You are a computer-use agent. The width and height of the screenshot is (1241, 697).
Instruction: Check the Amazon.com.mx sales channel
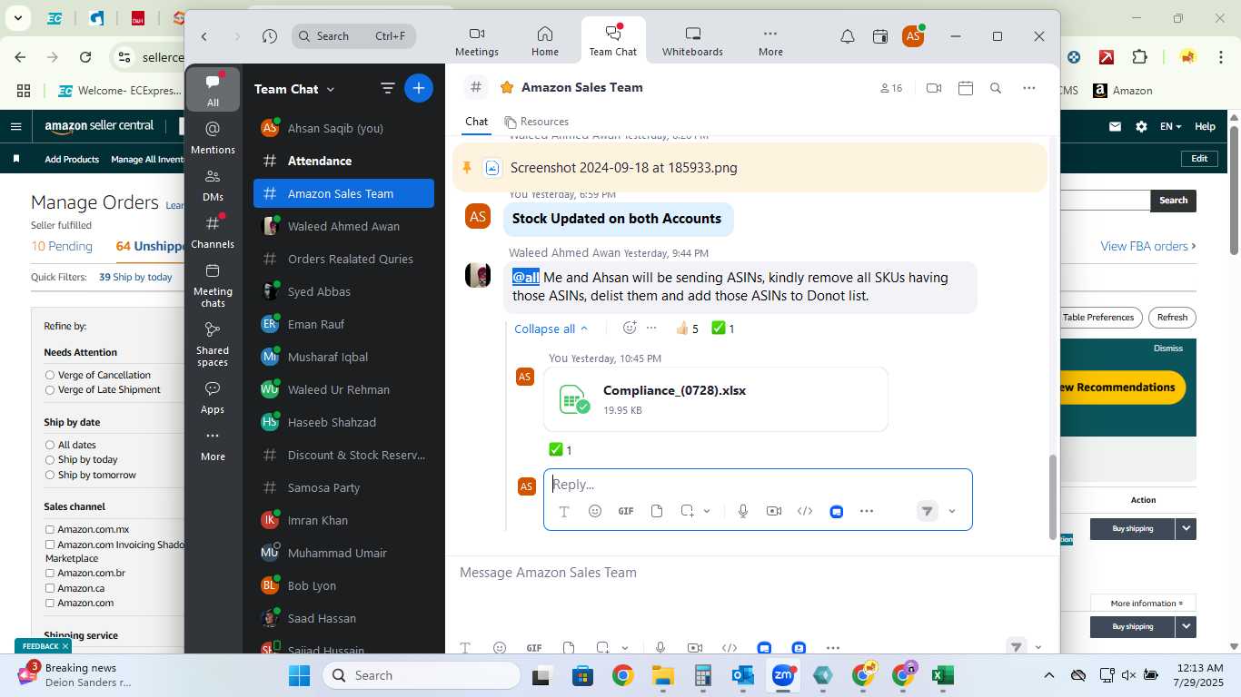pos(50,529)
